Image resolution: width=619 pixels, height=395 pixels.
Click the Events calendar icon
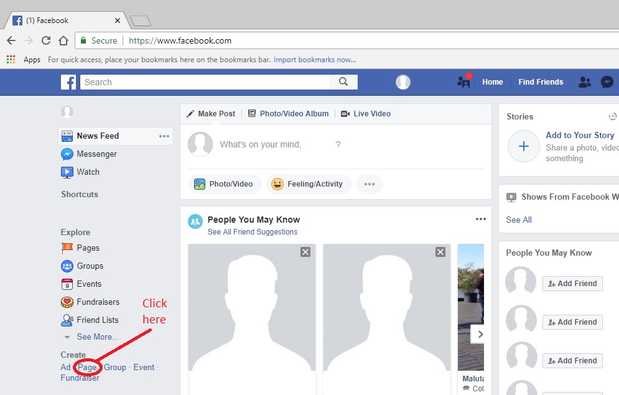67,284
